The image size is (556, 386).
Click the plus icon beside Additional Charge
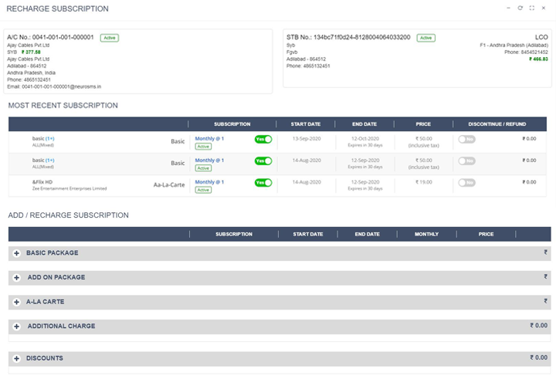[x=16, y=327]
